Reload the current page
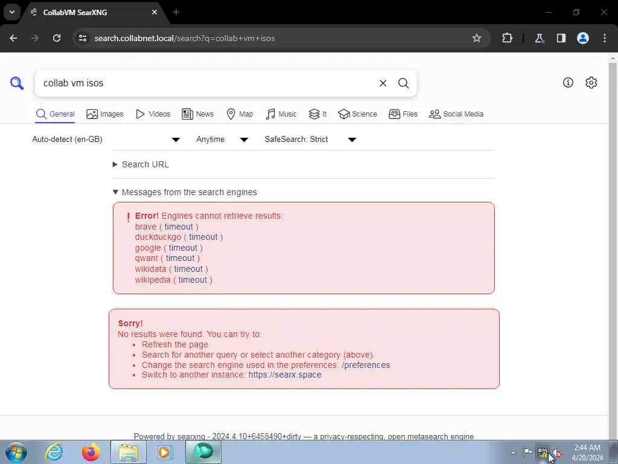Screen dimensions: 618x464 coord(57,38)
